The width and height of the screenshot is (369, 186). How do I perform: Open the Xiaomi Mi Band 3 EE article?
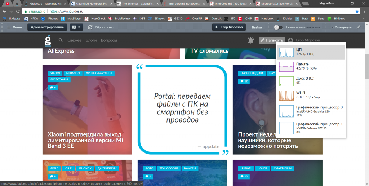(85, 140)
